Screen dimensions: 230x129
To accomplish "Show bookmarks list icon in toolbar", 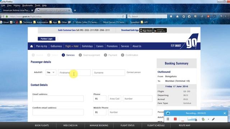I will click(189, 16).
